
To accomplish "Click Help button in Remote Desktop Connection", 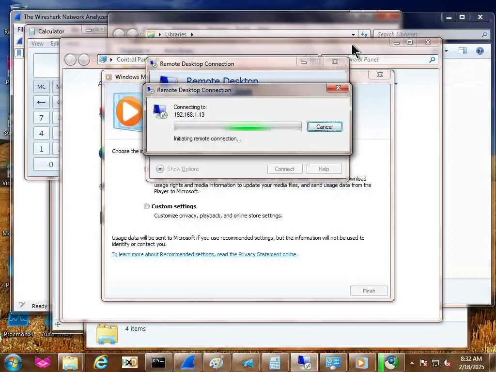I will click(x=324, y=169).
